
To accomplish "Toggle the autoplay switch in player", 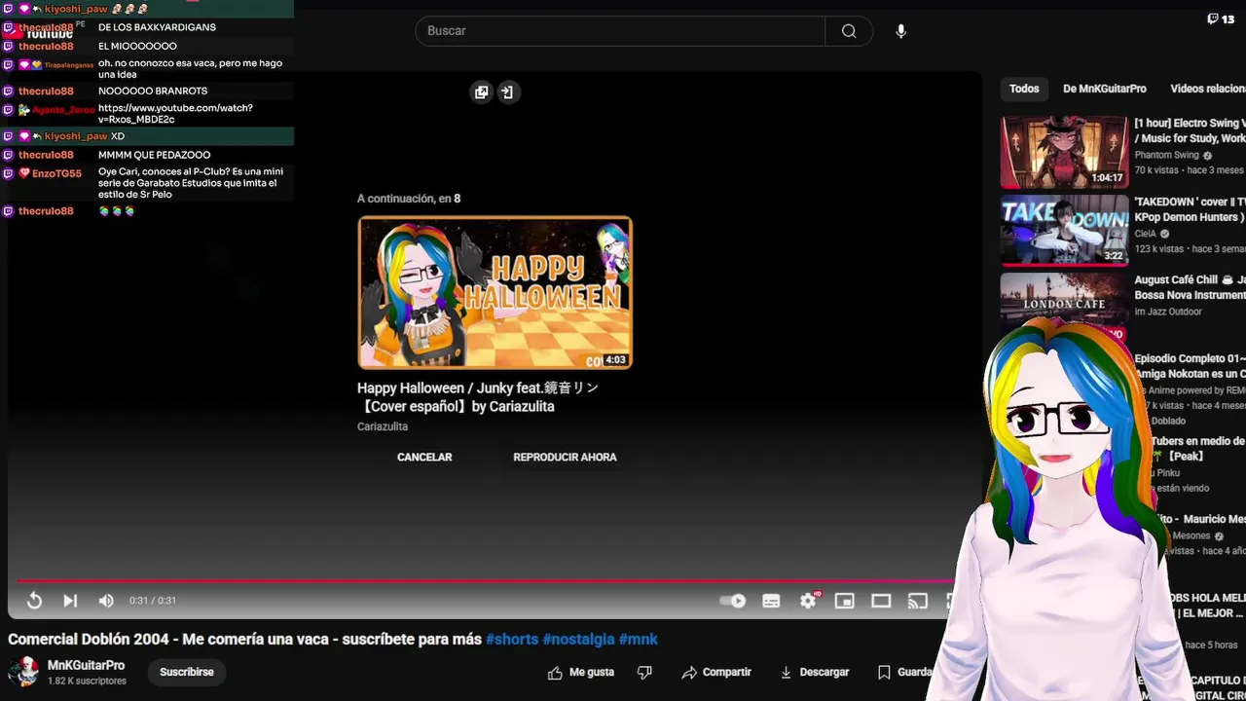I will 733,601.
